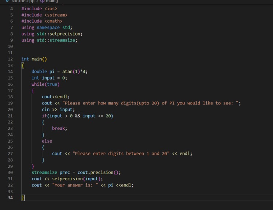
Task: Click 'using std::setprecision;' line
Action: coord(52,34)
